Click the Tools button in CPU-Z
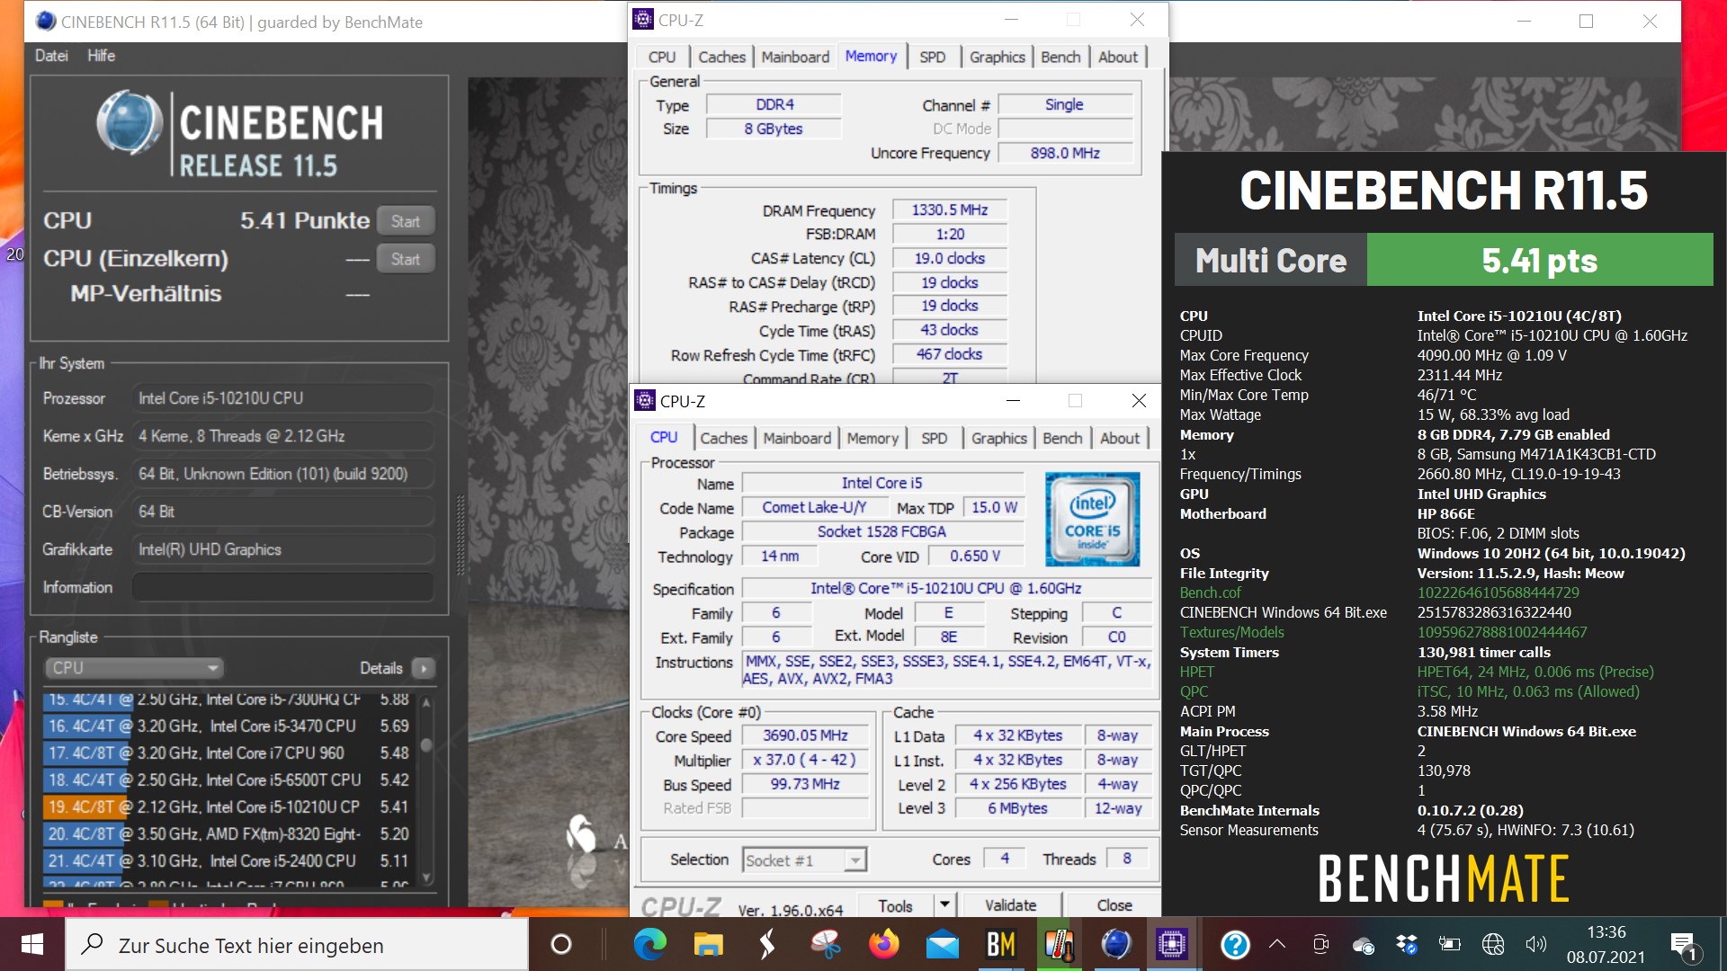Screen dimensions: 1727x971 [895, 905]
